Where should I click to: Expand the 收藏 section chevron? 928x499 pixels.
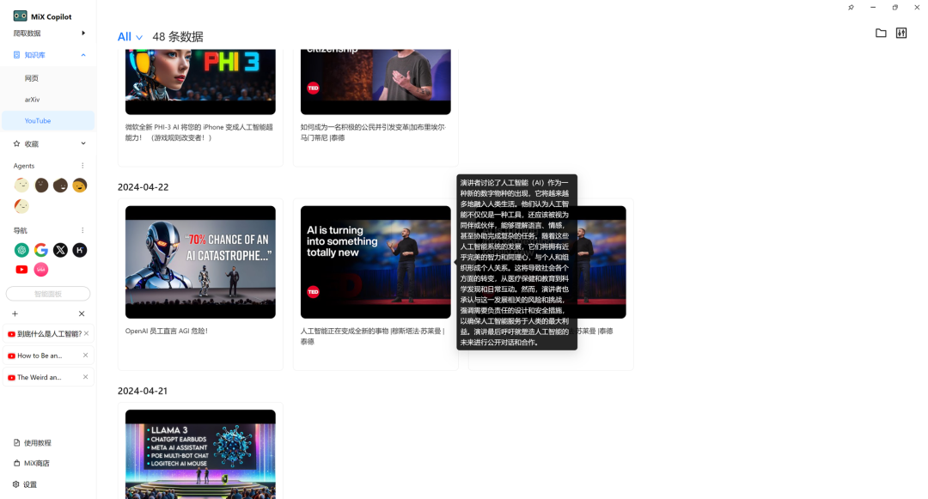pyautogui.click(x=83, y=143)
